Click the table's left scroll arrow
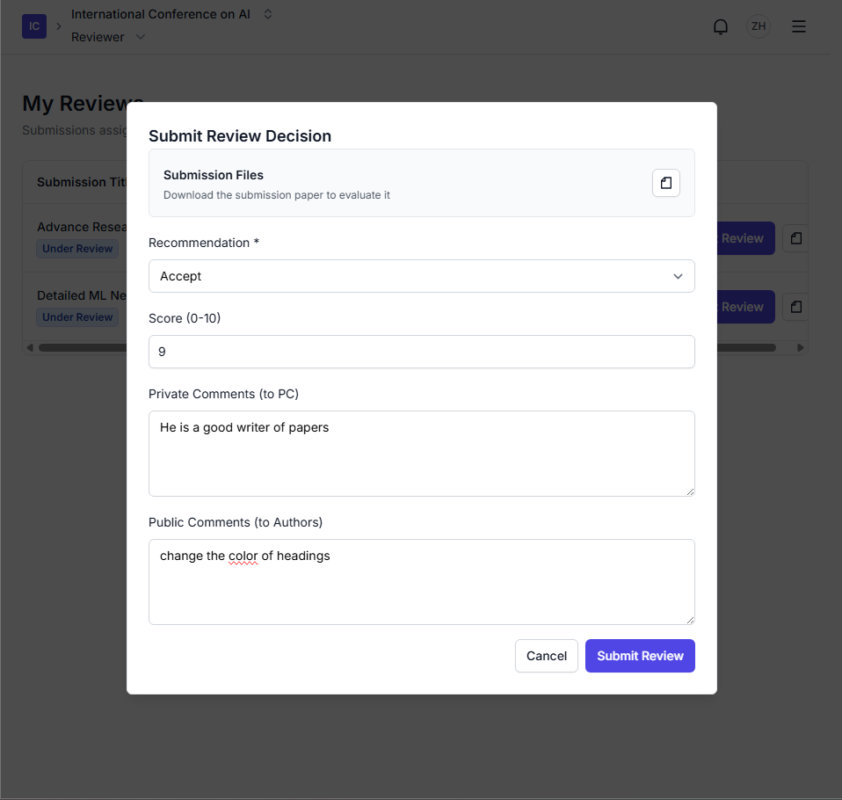The width and height of the screenshot is (842, 800). point(29,348)
